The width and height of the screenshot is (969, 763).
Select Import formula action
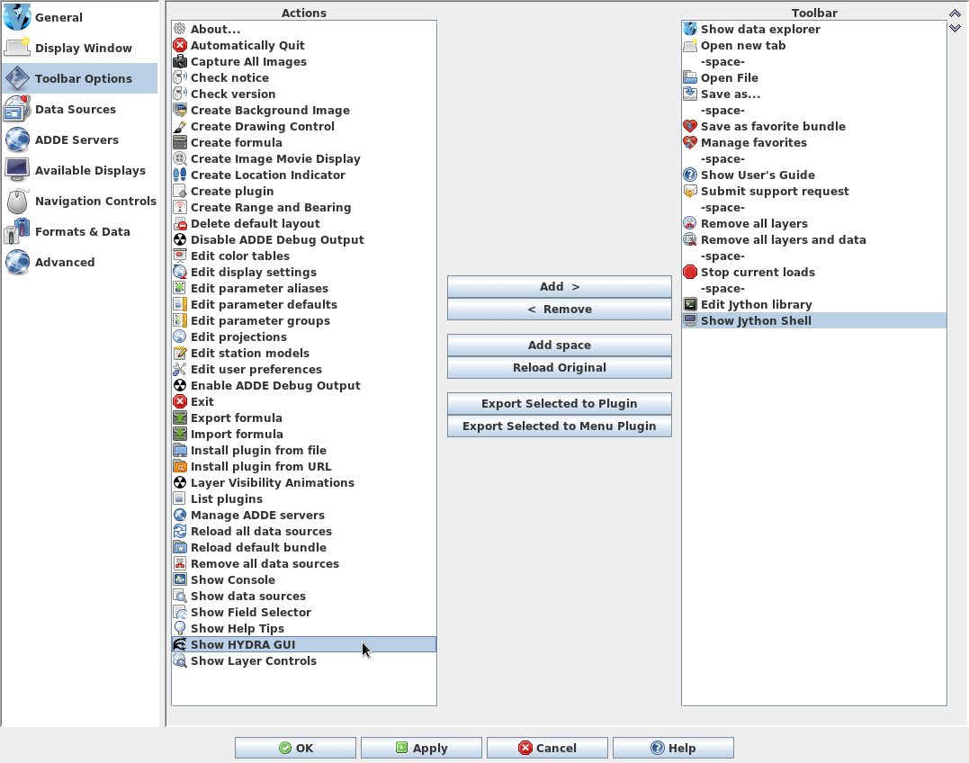pyautogui.click(x=304, y=434)
